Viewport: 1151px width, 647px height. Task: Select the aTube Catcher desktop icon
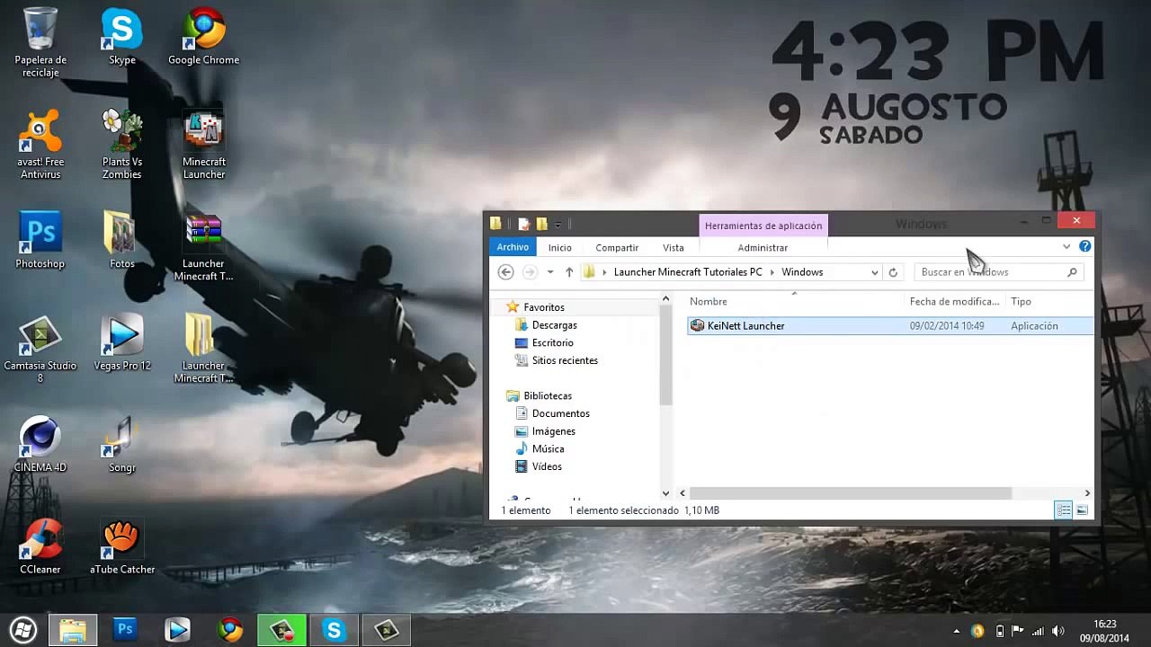coord(122,545)
